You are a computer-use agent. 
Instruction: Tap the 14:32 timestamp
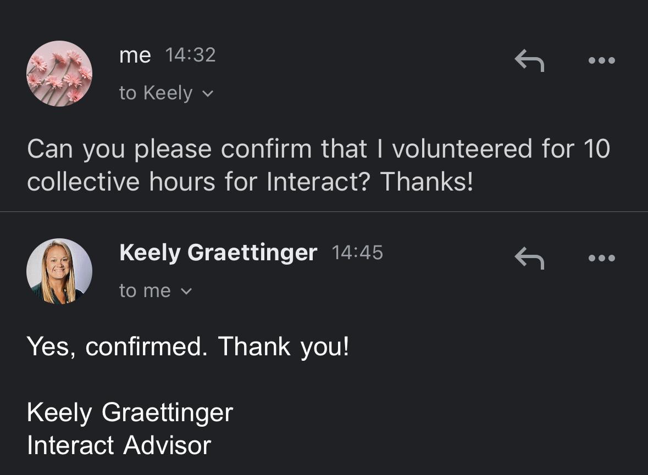(x=190, y=55)
